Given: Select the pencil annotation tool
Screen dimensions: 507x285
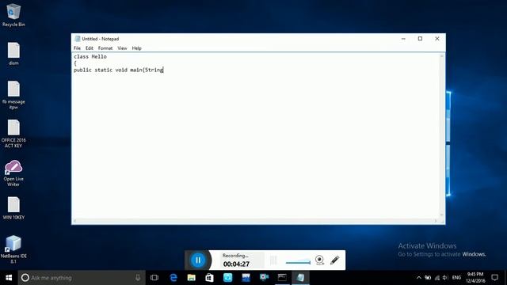Looking at the screenshot, I should (335, 260).
